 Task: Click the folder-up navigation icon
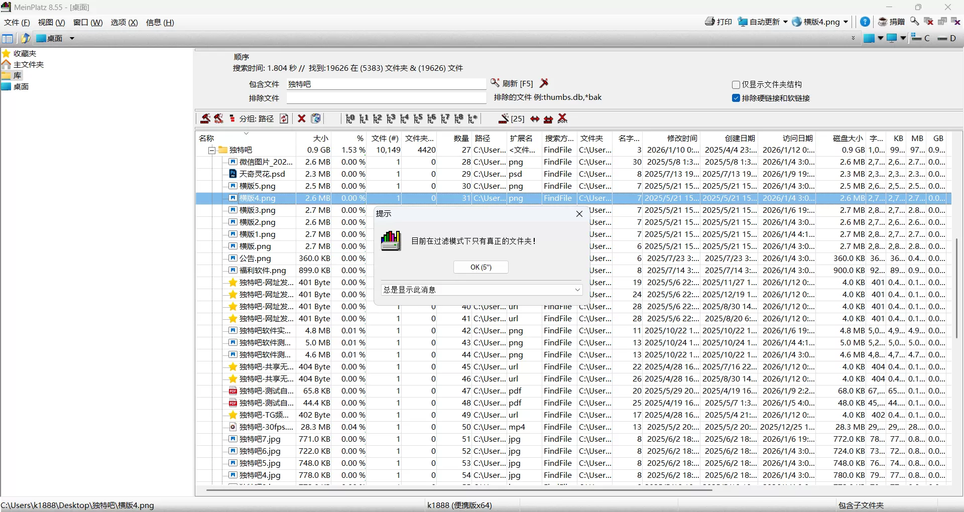point(26,38)
